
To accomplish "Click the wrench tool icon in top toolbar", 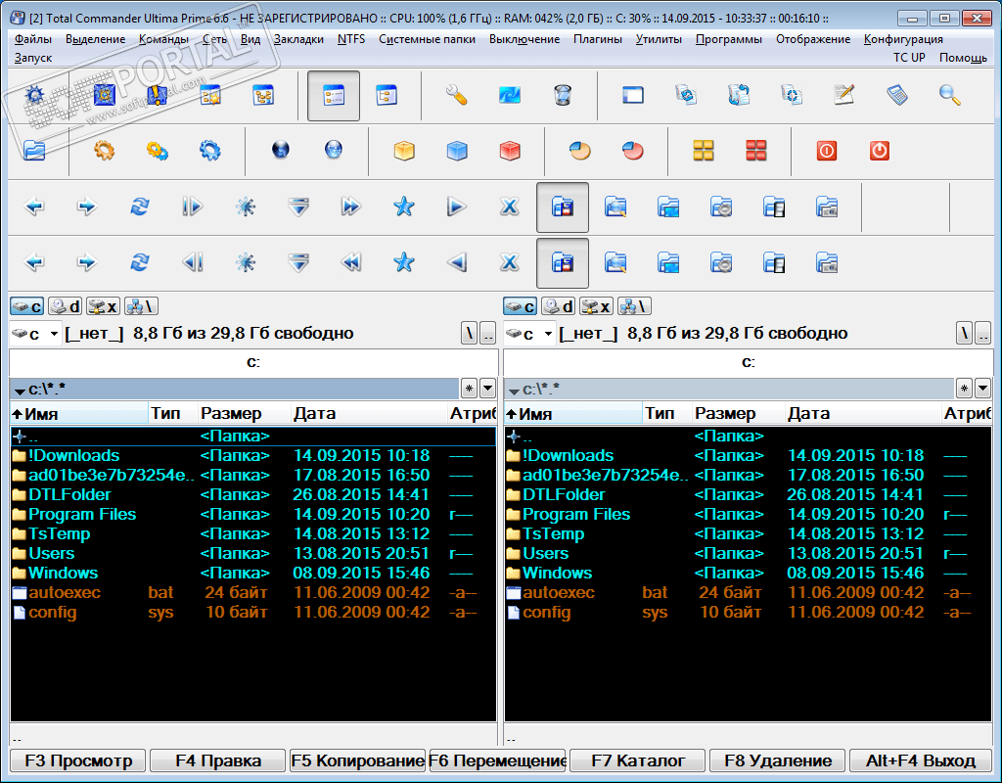I will 456,95.
